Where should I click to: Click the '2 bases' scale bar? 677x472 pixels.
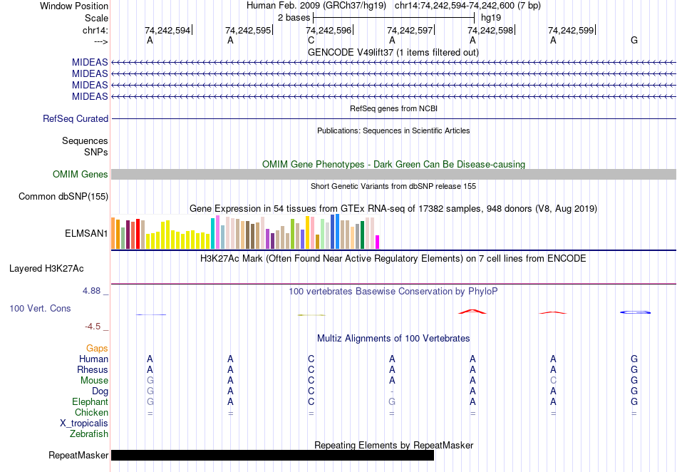tap(393, 18)
